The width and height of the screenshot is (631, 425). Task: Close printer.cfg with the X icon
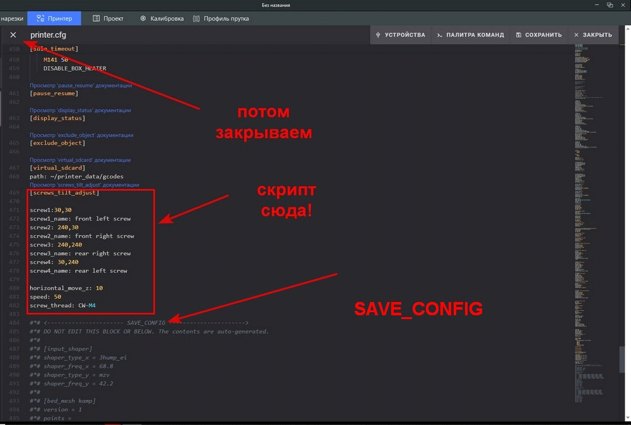click(x=13, y=35)
